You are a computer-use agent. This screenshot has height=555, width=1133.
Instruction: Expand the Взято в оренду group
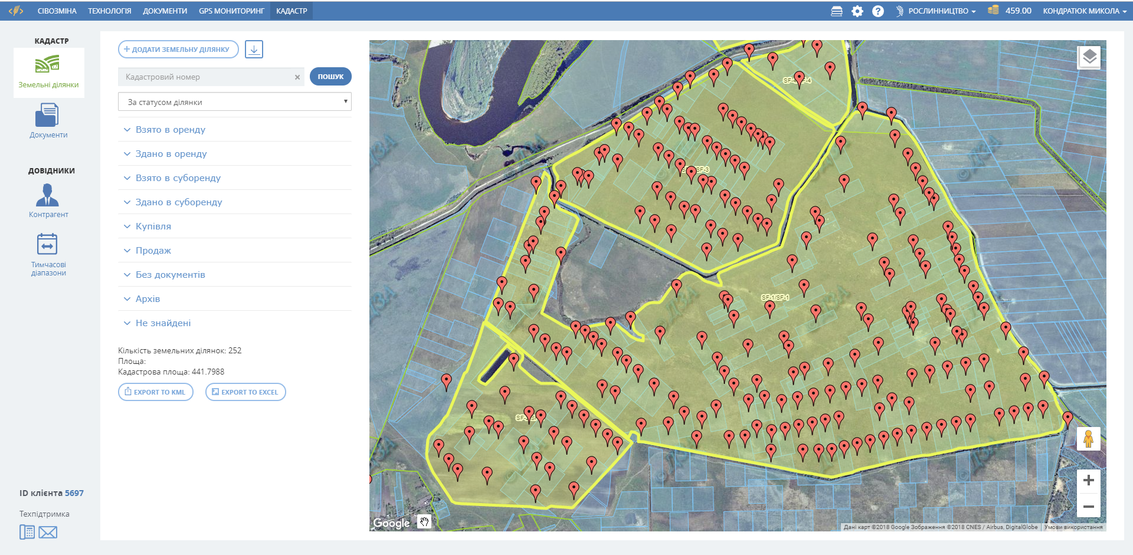click(171, 130)
